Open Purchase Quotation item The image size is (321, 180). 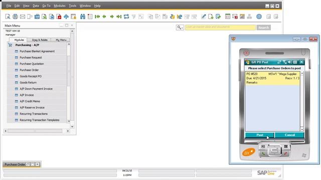click(32, 63)
